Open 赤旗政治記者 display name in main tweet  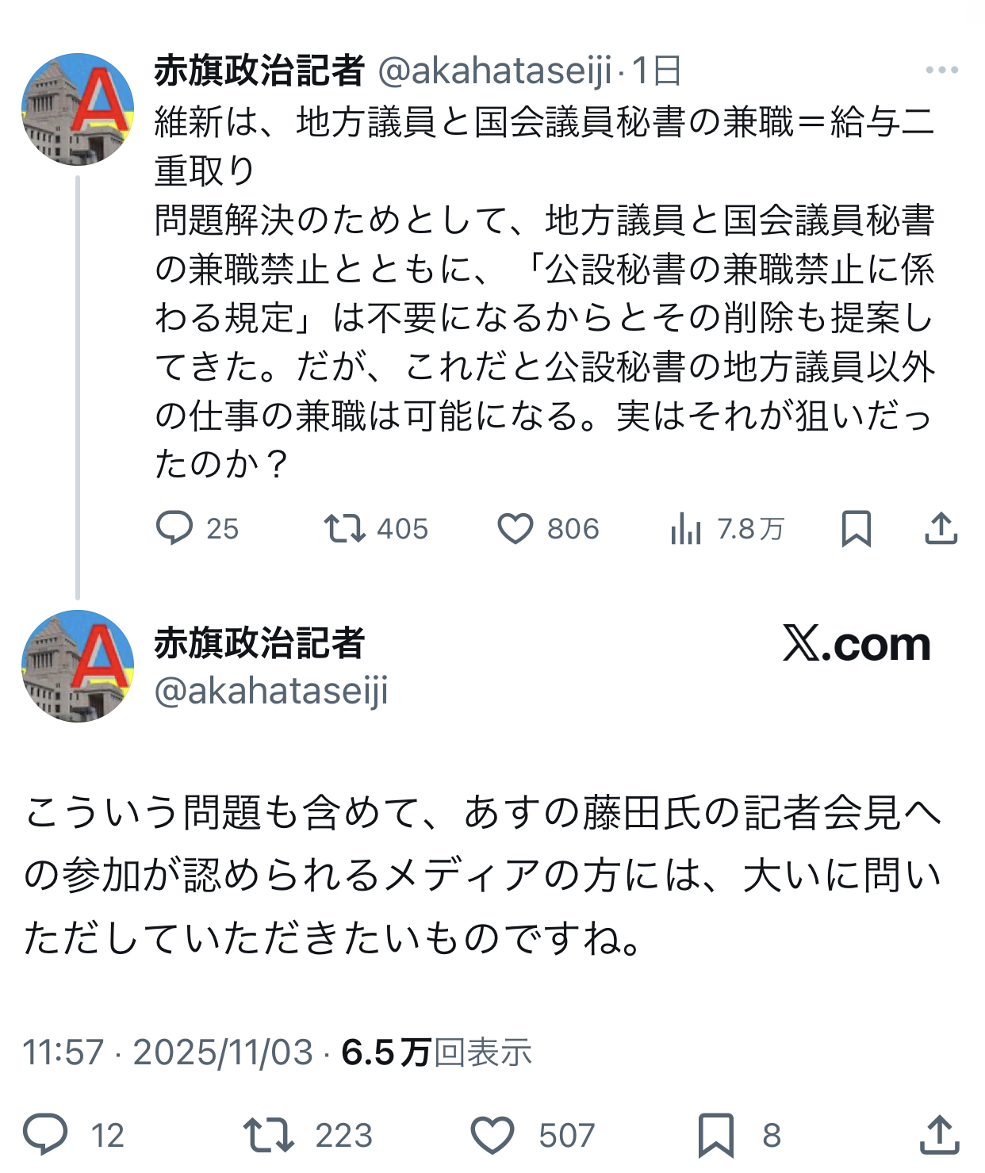pos(259,642)
